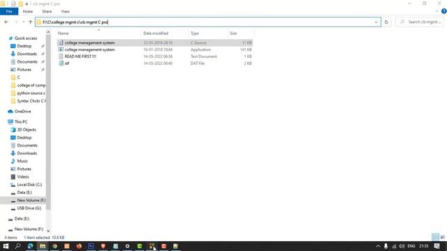This screenshot has height=251, width=447.
Task: Select college management system Application file
Action: tap(155, 50)
